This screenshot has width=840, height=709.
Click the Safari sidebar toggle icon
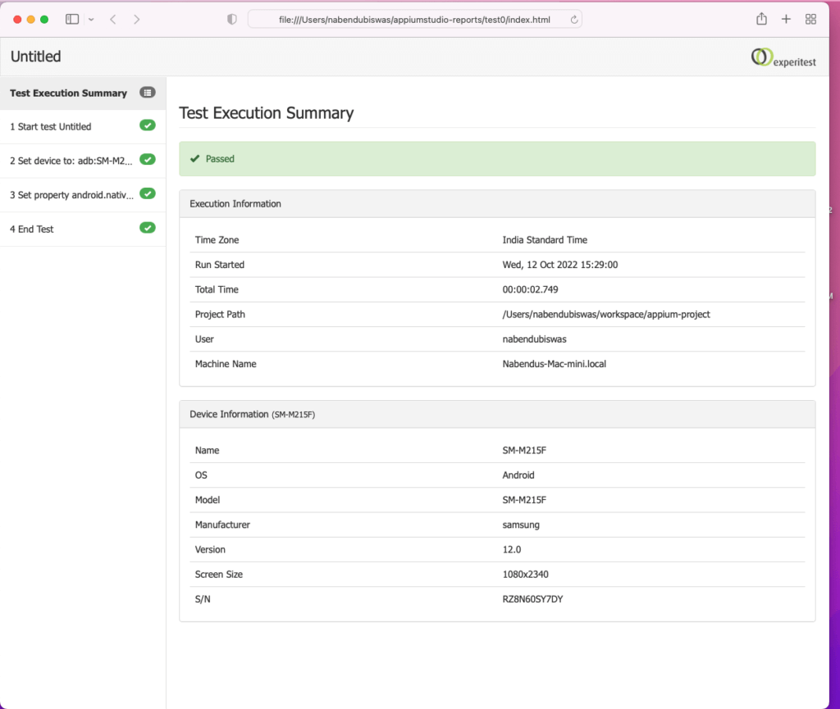point(72,19)
